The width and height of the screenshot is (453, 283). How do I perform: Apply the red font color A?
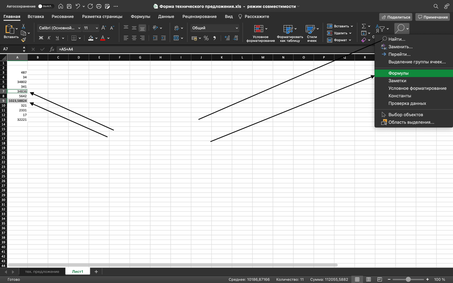(103, 38)
